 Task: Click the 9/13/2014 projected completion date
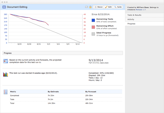point(96,60)
